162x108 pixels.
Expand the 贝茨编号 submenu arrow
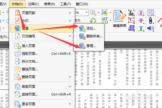(70, 36)
